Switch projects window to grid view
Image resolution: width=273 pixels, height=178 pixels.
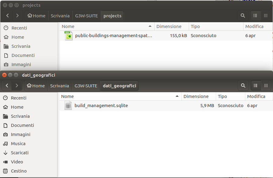265,16
